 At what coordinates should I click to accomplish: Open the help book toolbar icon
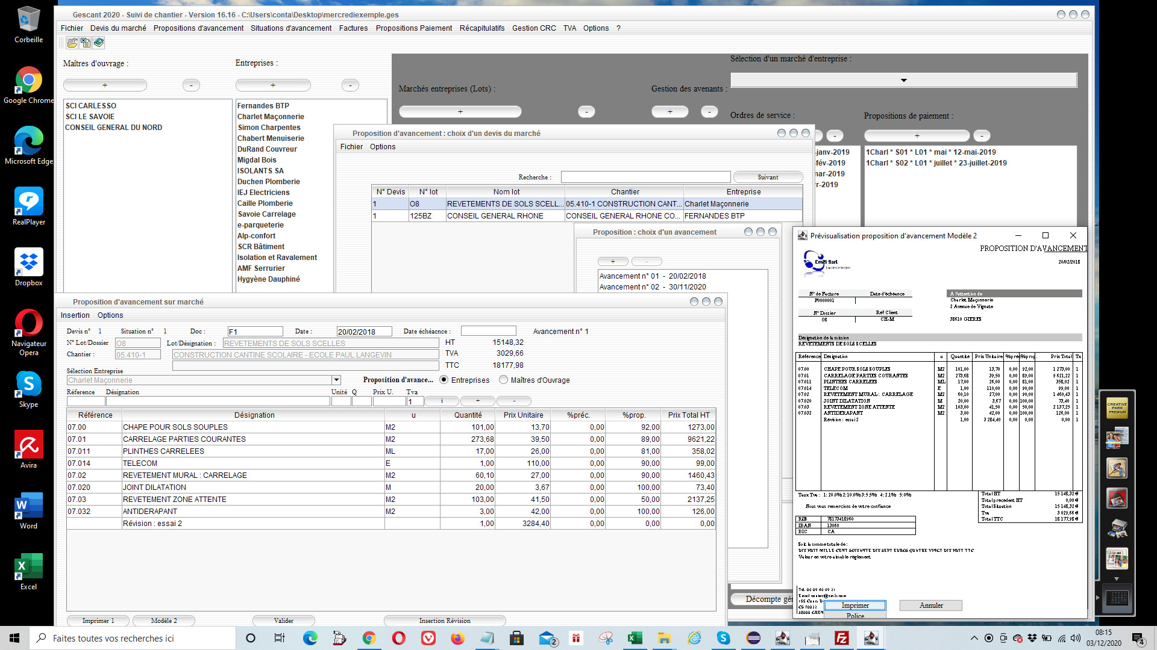[x=99, y=43]
